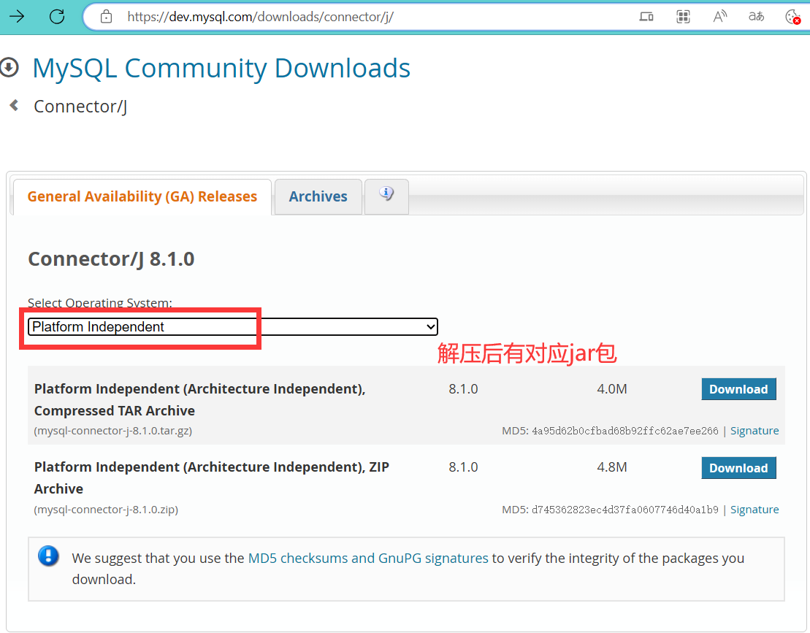Click the ZIP Archive package title
The height and width of the screenshot is (633, 810).
click(212, 477)
